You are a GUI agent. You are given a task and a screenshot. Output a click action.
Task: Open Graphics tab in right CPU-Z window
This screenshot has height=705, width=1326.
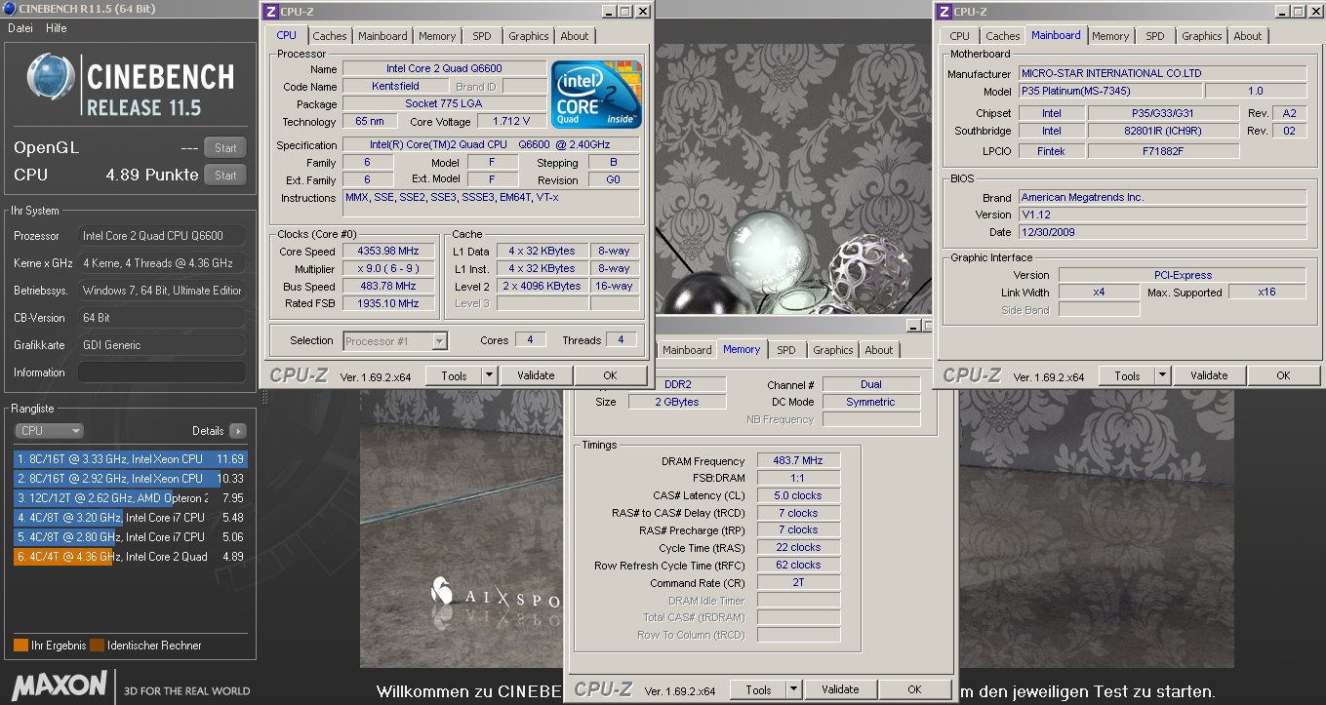click(1202, 36)
